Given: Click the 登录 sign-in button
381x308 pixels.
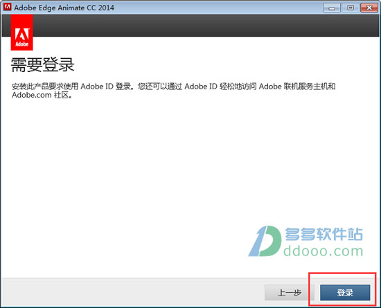Looking at the screenshot, I should coord(345,293).
